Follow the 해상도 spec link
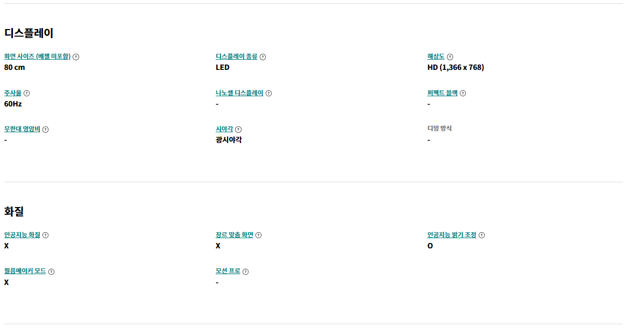The width and height of the screenshot is (624, 329). [x=436, y=56]
